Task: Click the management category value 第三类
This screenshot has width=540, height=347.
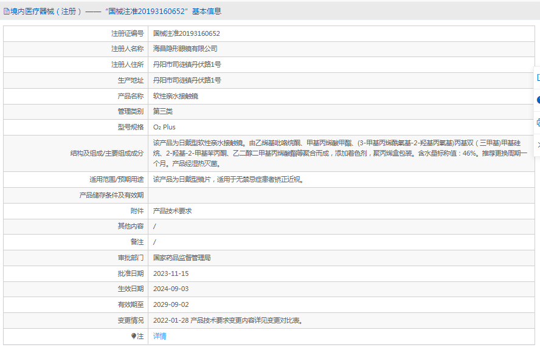Action: [162, 111]
